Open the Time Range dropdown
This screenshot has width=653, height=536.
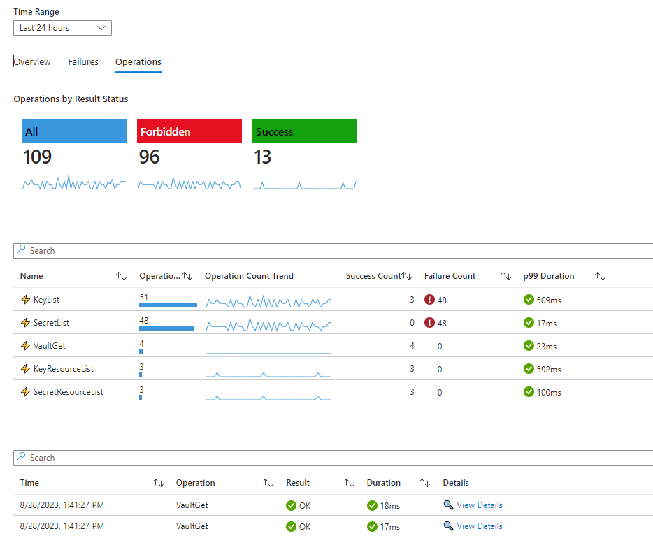(x=62, y=28)
